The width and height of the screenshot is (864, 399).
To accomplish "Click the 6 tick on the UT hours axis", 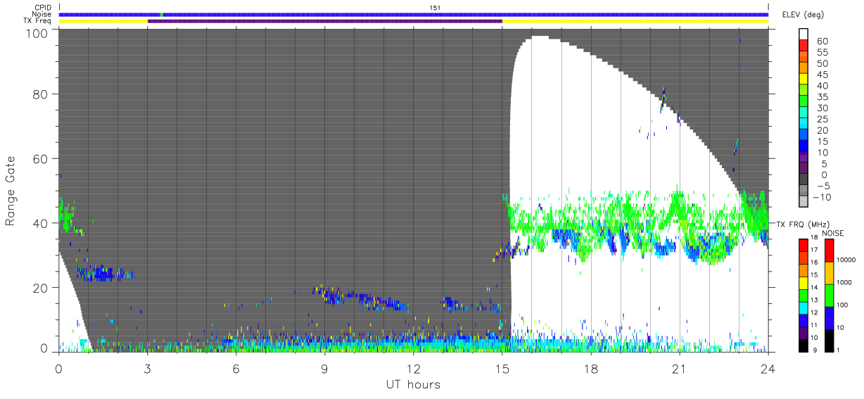I will pyautogui.click(x=236, y=369).
